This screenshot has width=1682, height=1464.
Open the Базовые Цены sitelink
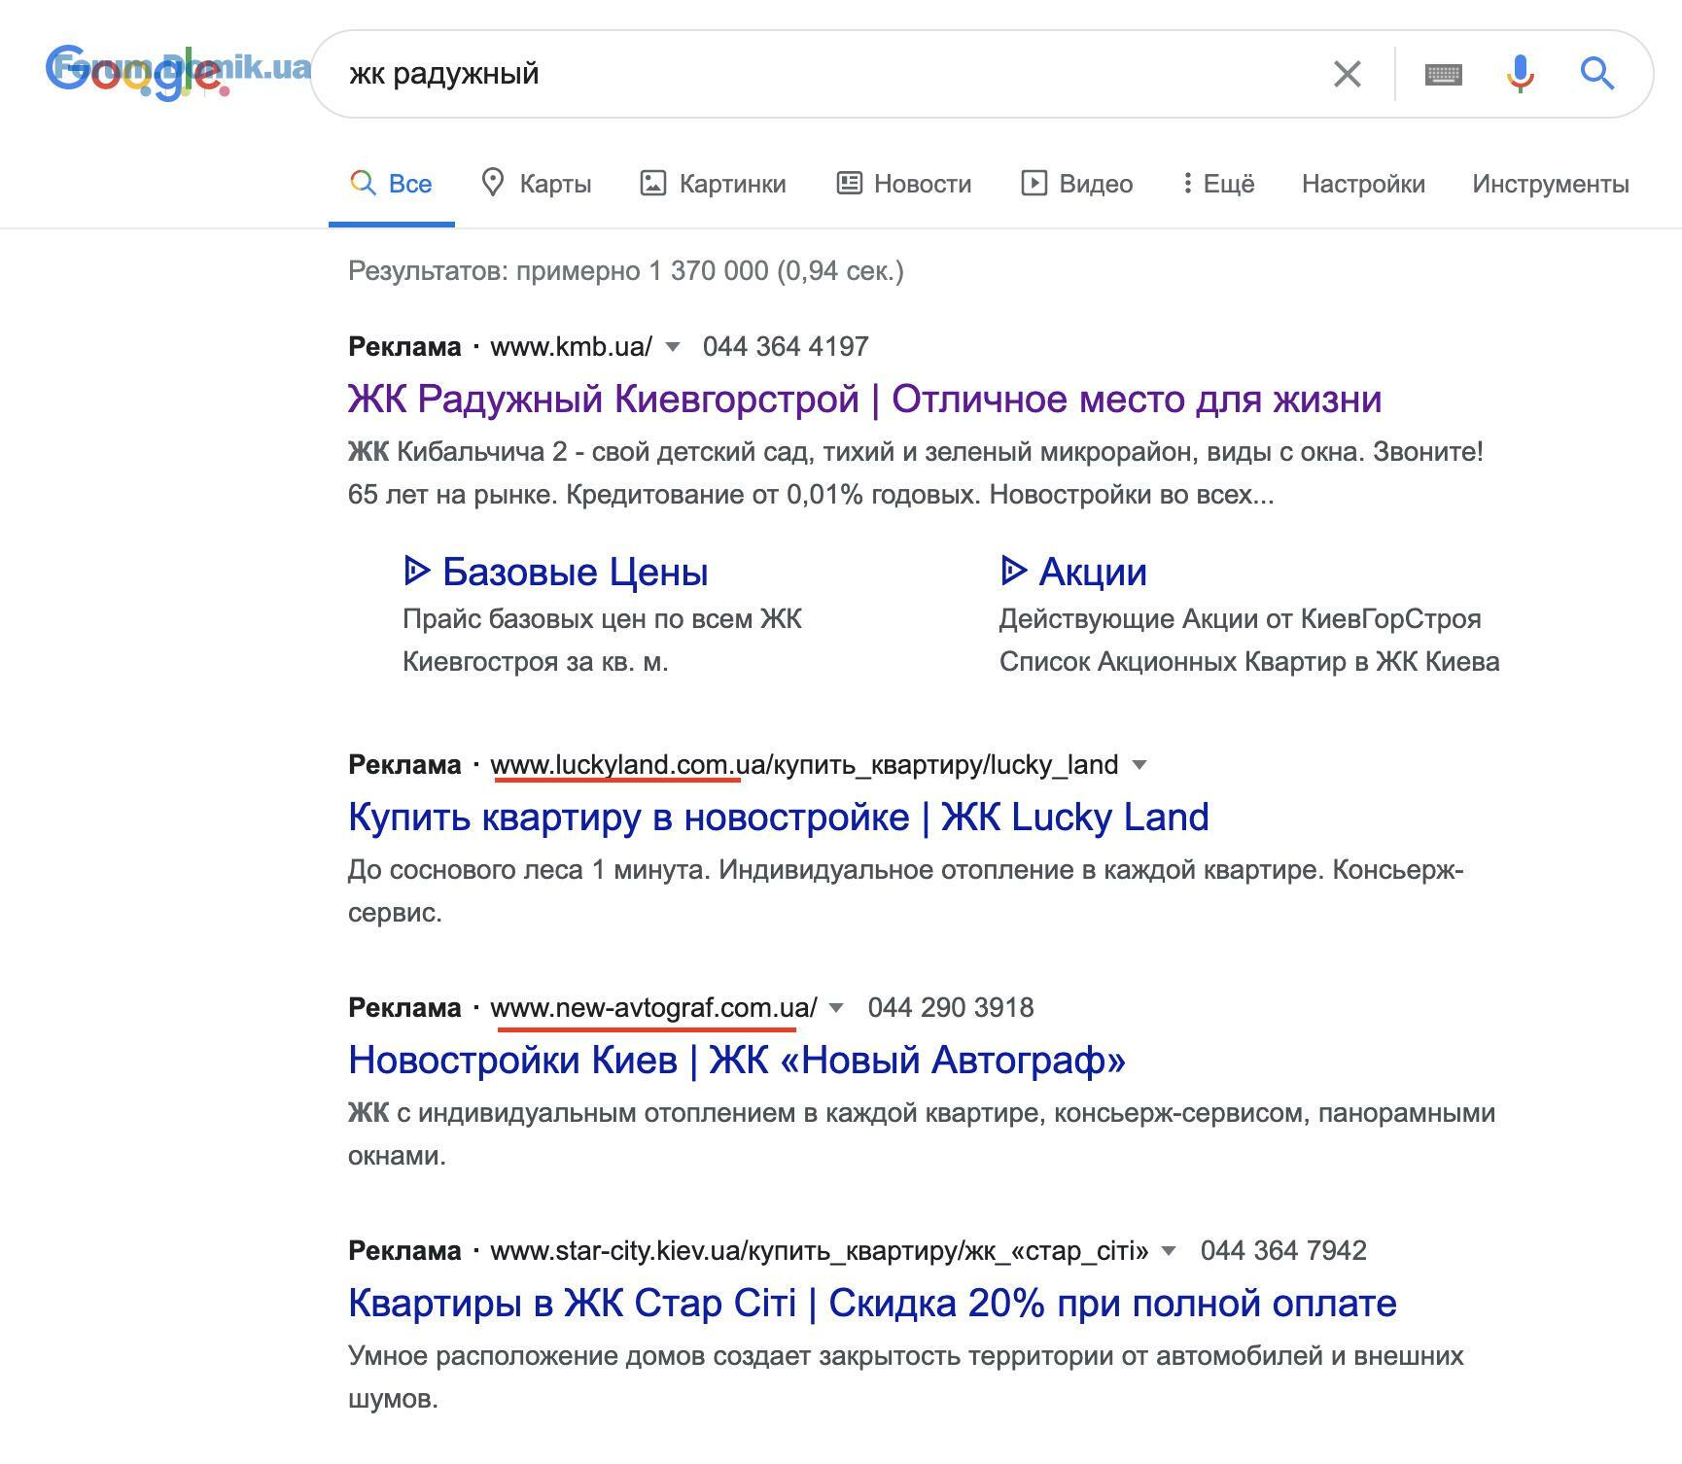pos(555,572)
